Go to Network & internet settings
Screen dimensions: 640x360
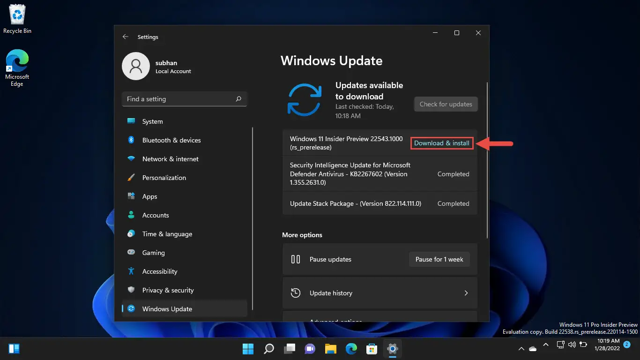click(184, 159)
